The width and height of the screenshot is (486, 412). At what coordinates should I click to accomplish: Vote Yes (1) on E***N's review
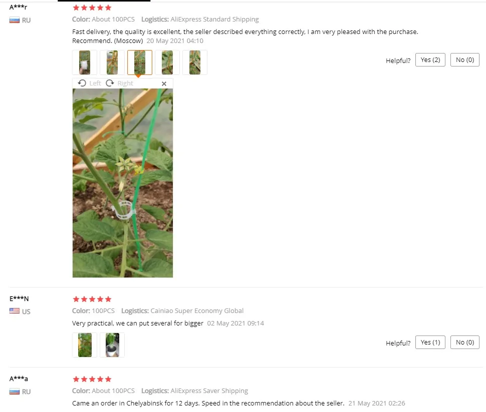pyautogui.click(x=430, y=342)
